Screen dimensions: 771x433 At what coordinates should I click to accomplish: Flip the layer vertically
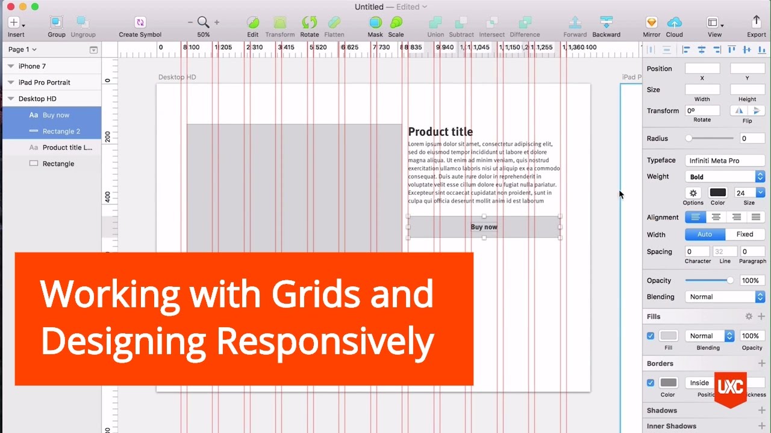coord(756,111)
